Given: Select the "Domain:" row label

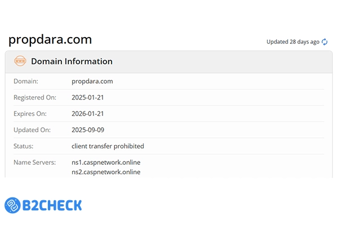Looking at the screenshot, I should click(26, 81).
